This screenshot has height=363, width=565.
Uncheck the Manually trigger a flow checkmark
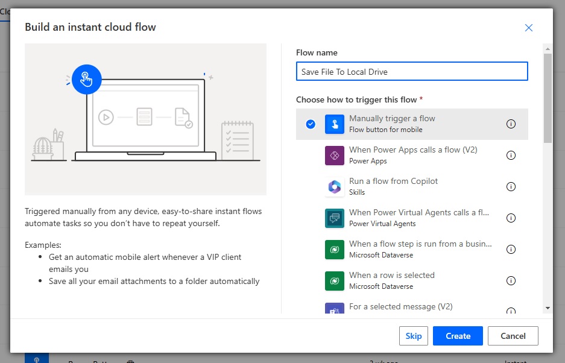pyautogui.click(x=311, y=124)
